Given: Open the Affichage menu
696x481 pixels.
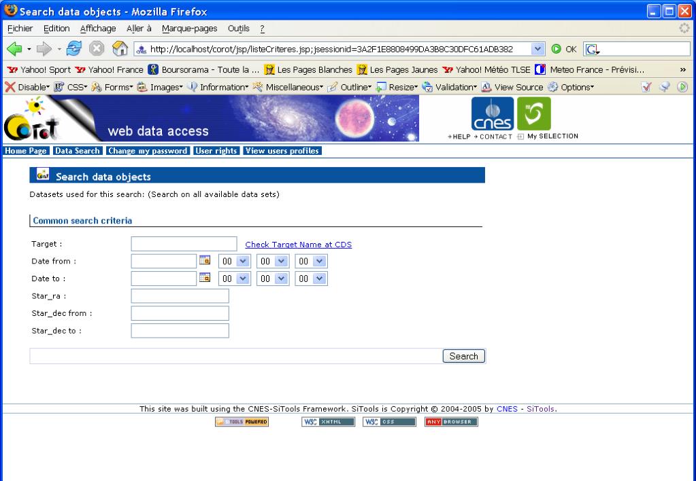Looking at the screenshot, I should pos(98,29).
